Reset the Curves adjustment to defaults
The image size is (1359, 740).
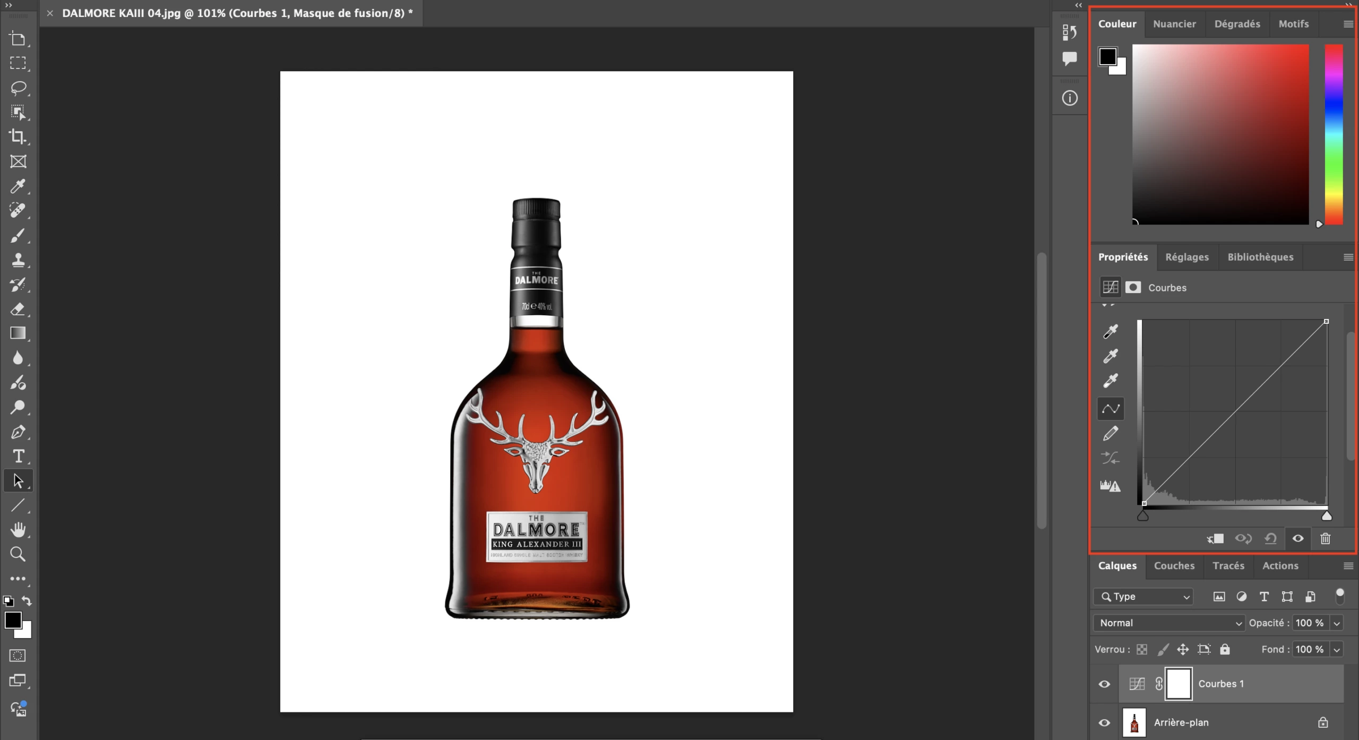click(x=1271, y=539)
